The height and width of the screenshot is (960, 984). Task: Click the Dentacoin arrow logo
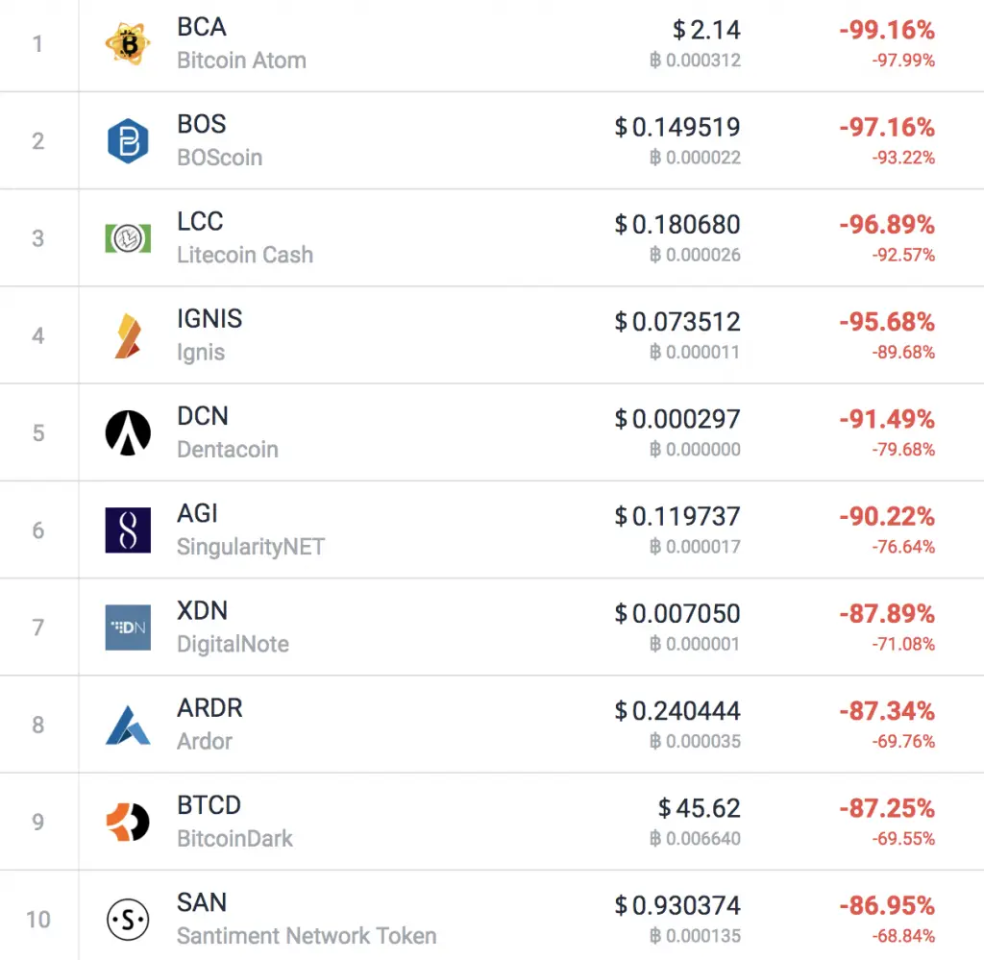tap(128, 431)
